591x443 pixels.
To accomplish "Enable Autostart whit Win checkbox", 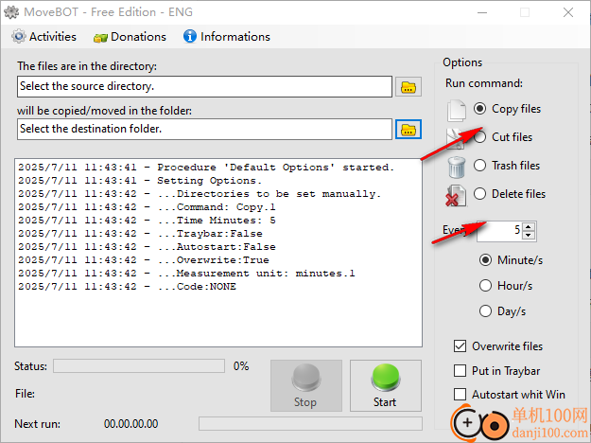I will pyautogui.click(x=460, y=395).
